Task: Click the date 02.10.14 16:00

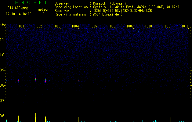Action: click(19, 14)
